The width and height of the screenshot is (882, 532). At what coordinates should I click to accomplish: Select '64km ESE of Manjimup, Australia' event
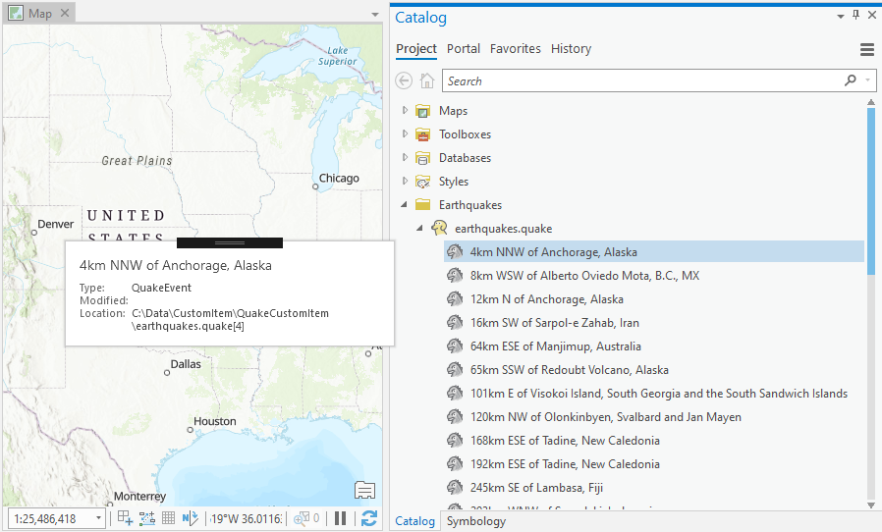pyautogui.click(x=556, y=346)
